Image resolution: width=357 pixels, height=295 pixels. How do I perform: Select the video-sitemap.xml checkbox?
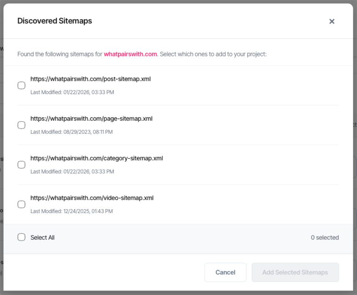click(21, 204)
